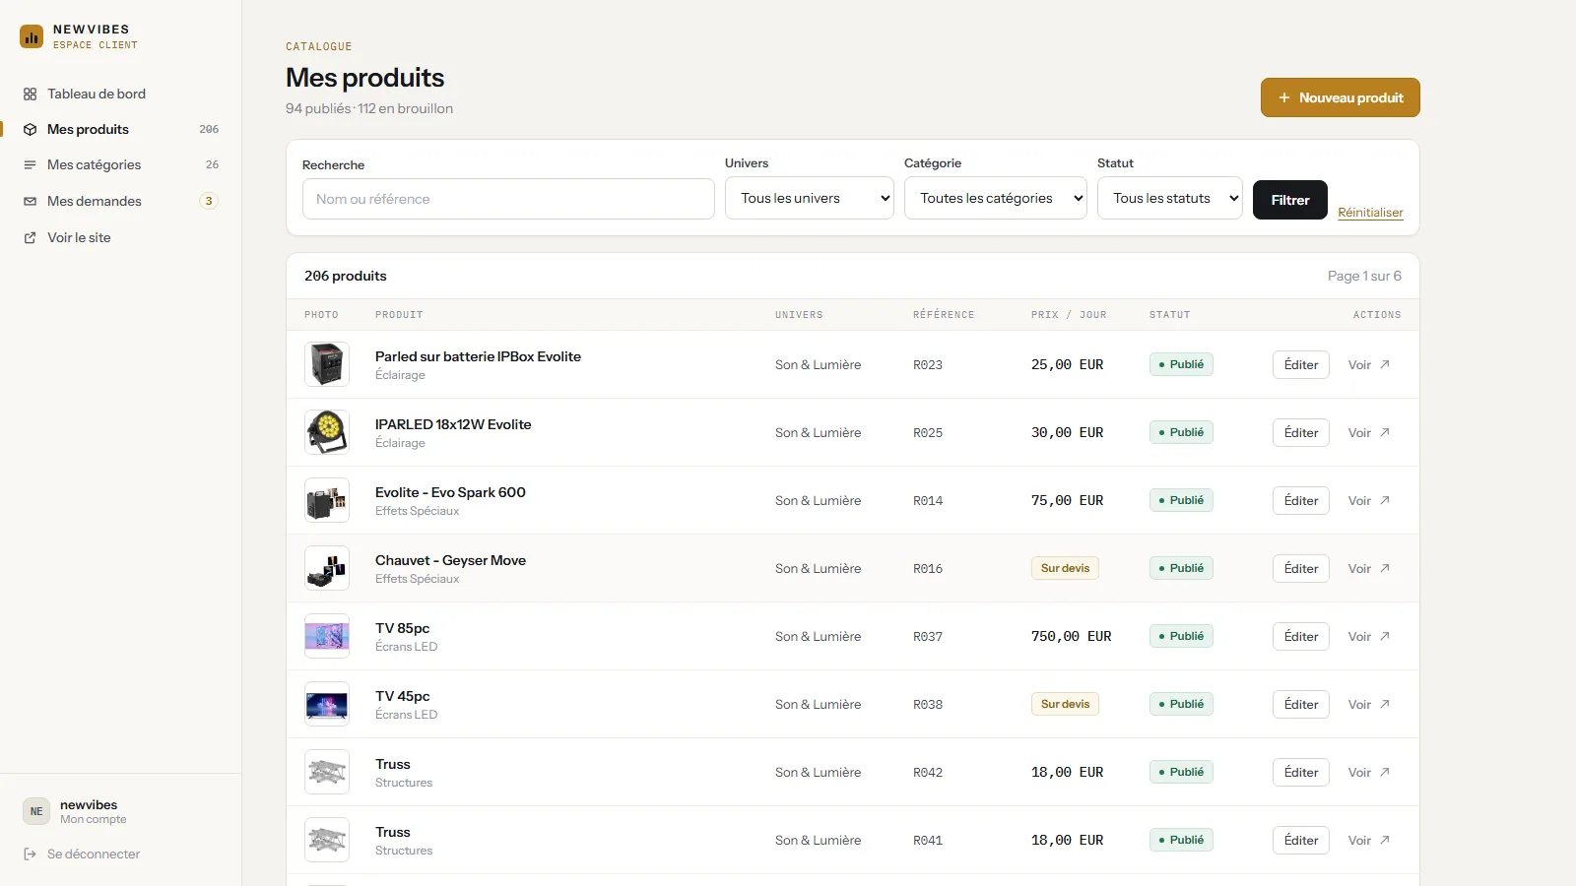The height and width of the screenshot is (886, 1576).
Task: Click Voir for Evo Spark 600
Action: 1369,500
